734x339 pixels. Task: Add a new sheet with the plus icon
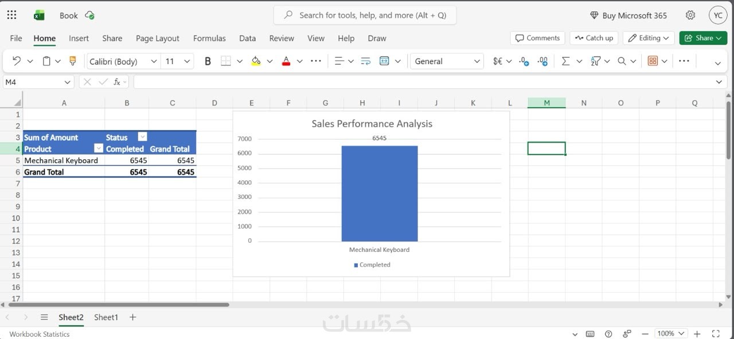(132, 317)
